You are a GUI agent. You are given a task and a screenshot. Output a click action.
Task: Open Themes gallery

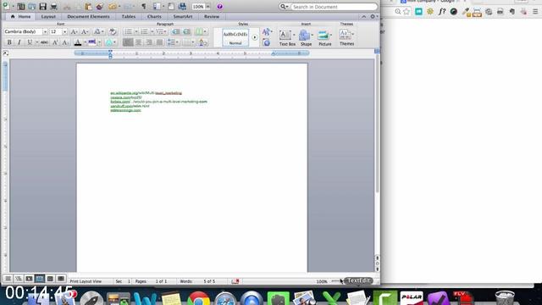[x=346, y=37]
